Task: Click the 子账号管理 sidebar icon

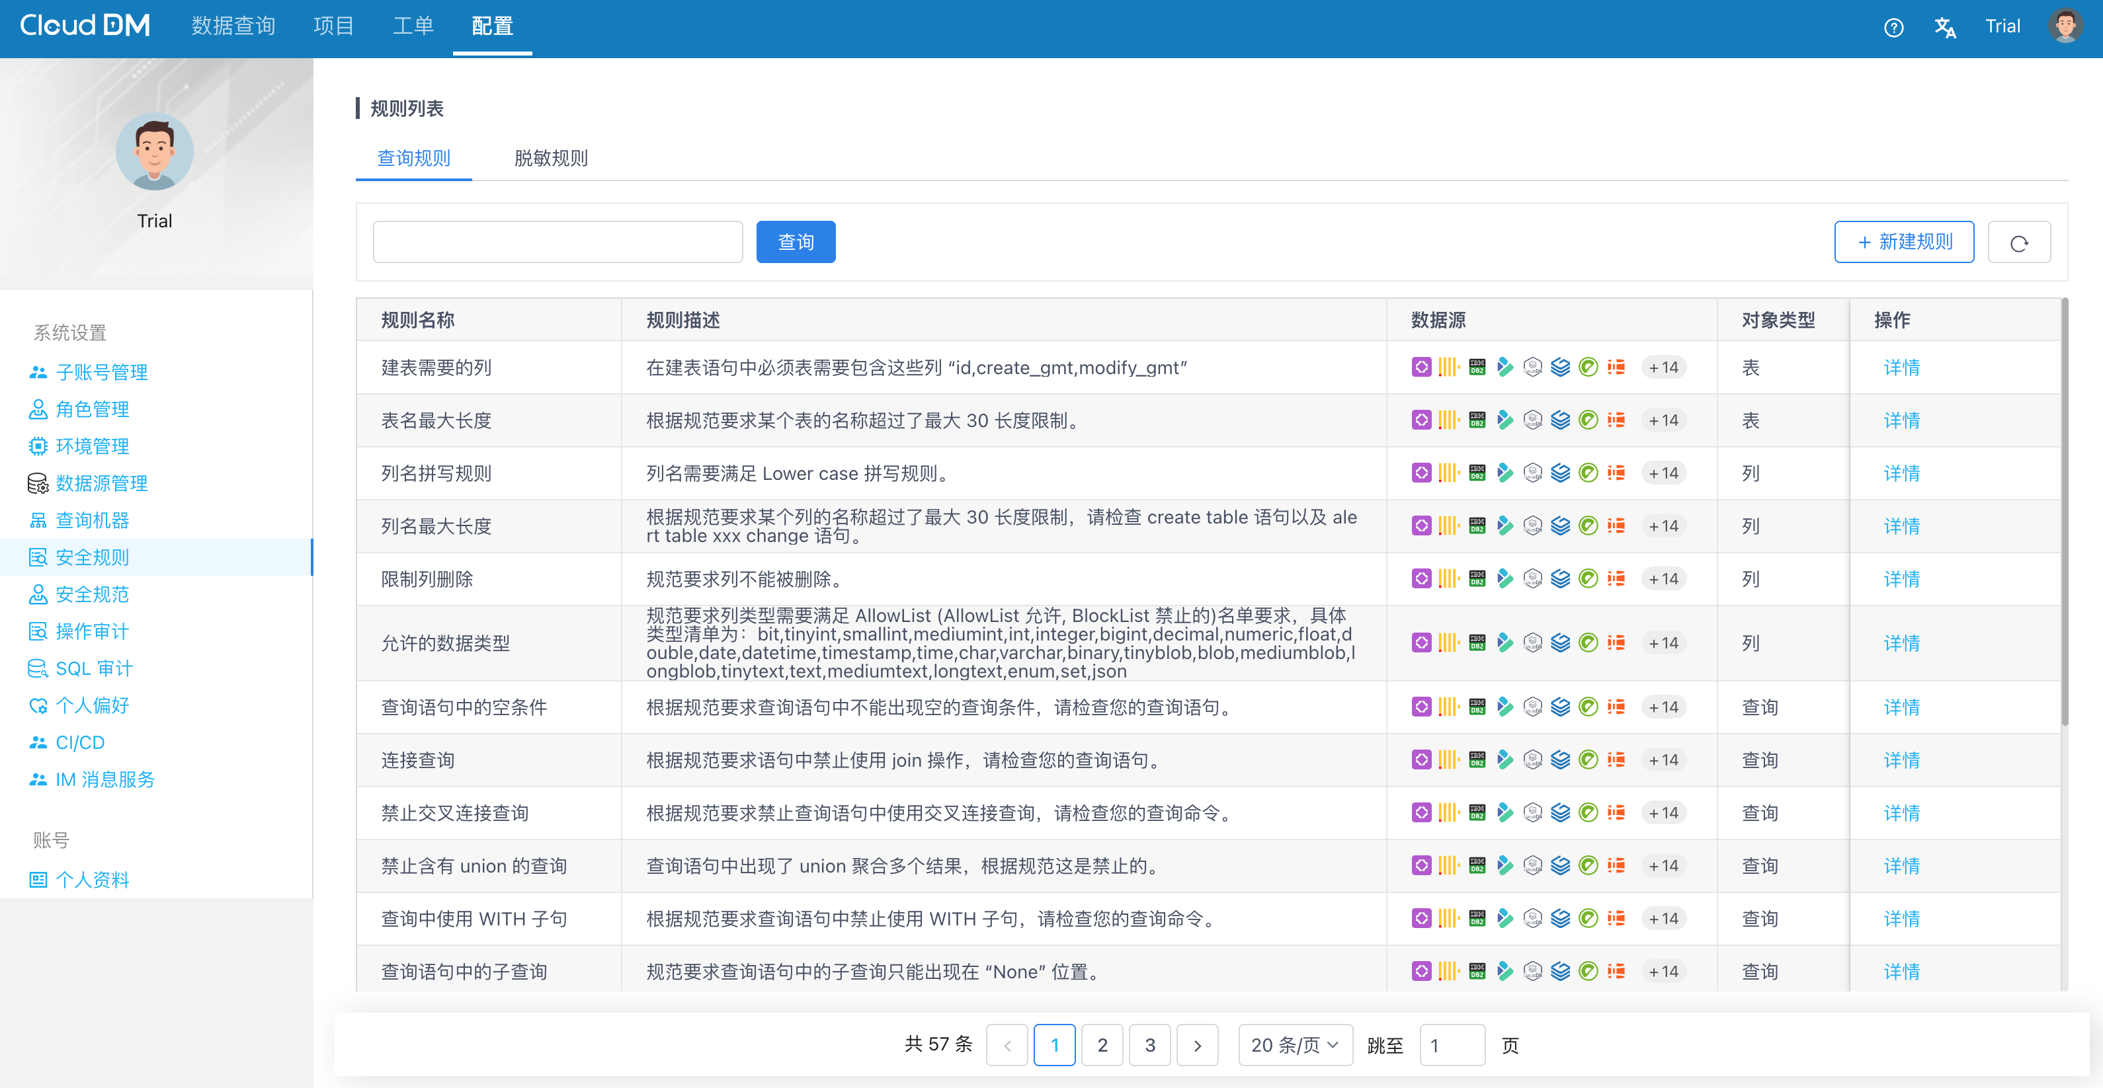Action: [x=38, y=372]
